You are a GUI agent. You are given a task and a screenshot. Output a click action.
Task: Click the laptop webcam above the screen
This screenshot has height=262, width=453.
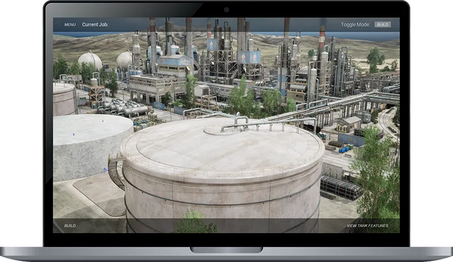pos(226,10)
